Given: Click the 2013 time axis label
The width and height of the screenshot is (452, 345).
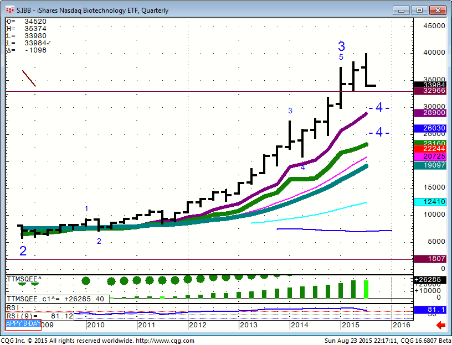Looking at the screenshot, I should coord(249,325).
